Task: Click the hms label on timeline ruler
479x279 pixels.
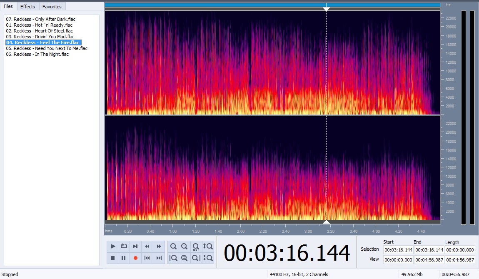Action: click(108, 231)
